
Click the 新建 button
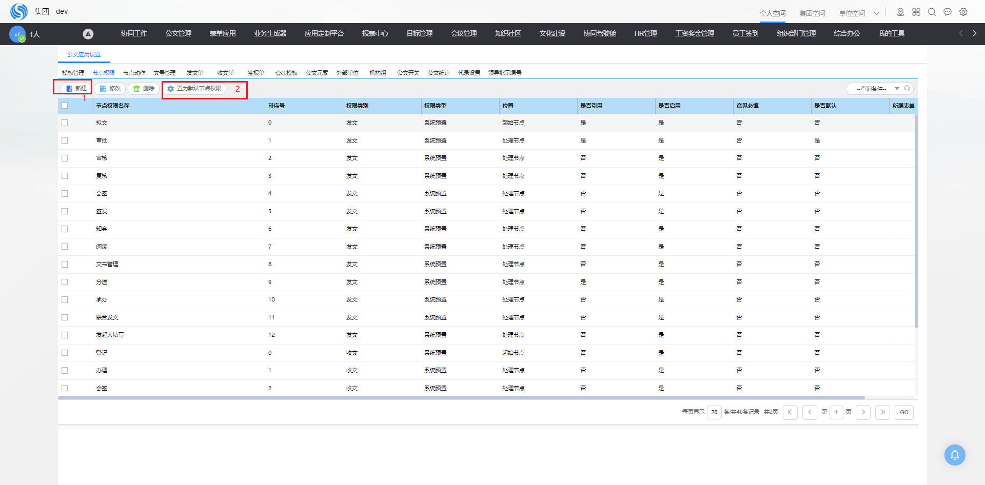click(76, 88)
